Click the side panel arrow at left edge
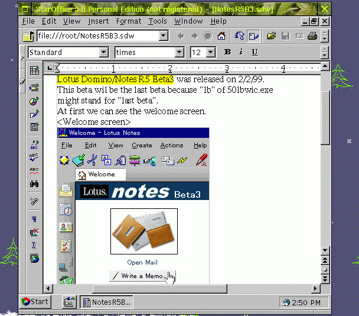The height and width of the screenshot is (316, 359). point(22,57)
